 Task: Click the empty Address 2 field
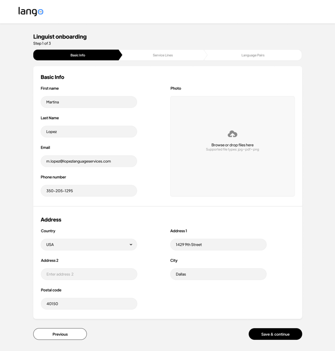89,274
